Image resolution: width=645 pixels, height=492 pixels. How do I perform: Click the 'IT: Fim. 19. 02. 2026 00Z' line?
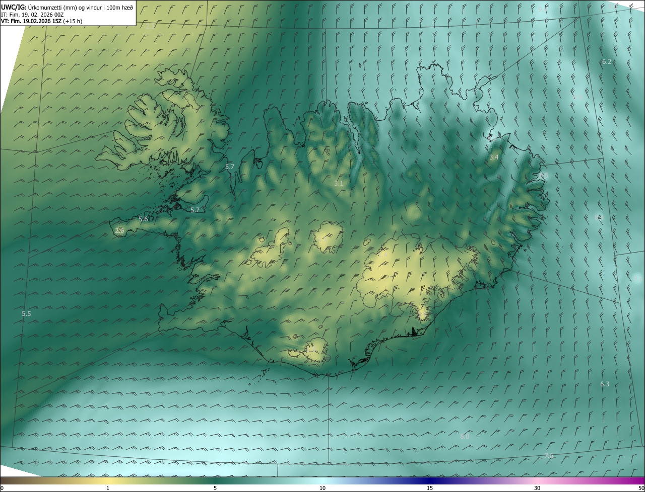tap(32, 15)
